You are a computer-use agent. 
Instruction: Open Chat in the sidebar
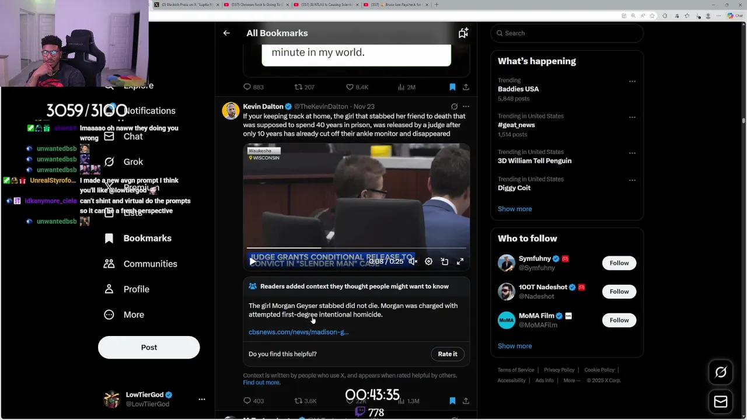[x=123, y=136]
